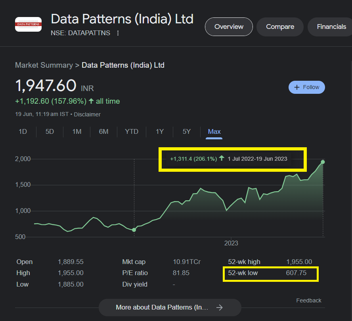Click the 1,947.60 price value
The image size is (352, 321).
click(x=46, y=85)
